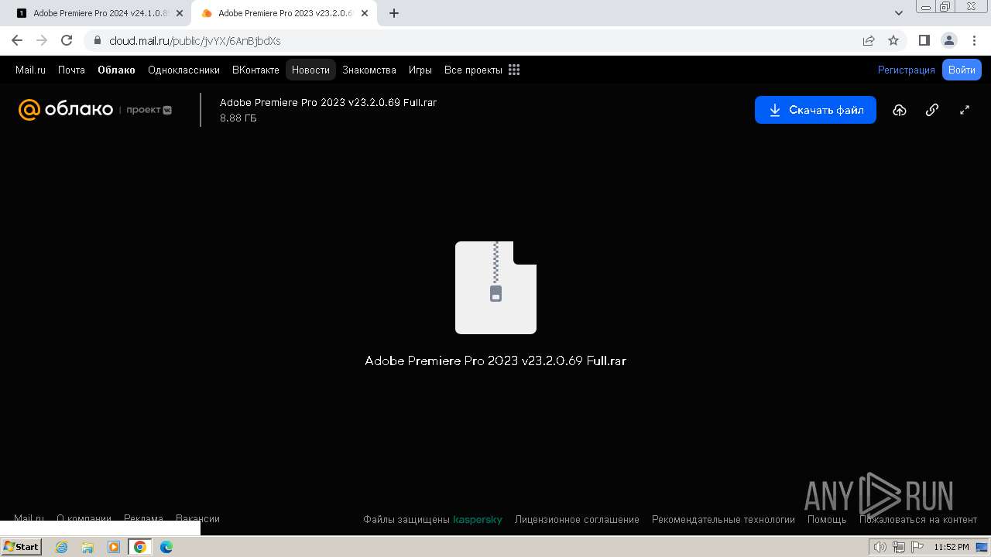Open the media player taskbar icon
This screenshot has height=557, width=991.
click(114, 547)
